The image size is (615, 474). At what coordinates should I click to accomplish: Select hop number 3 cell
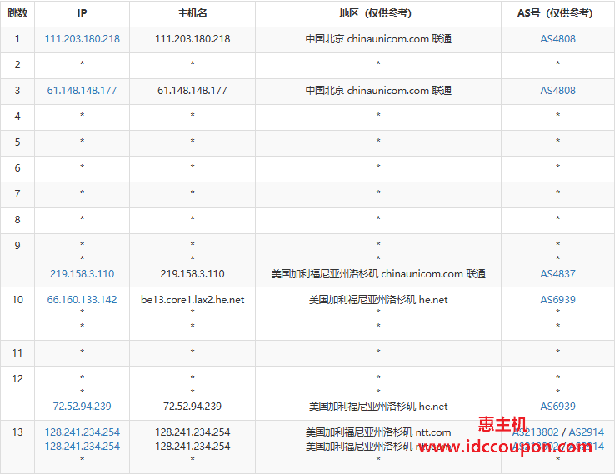click(17, 91)
